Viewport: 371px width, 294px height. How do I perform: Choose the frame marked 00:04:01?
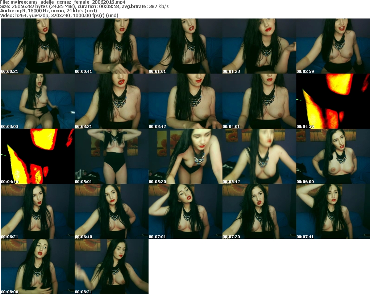259,101
